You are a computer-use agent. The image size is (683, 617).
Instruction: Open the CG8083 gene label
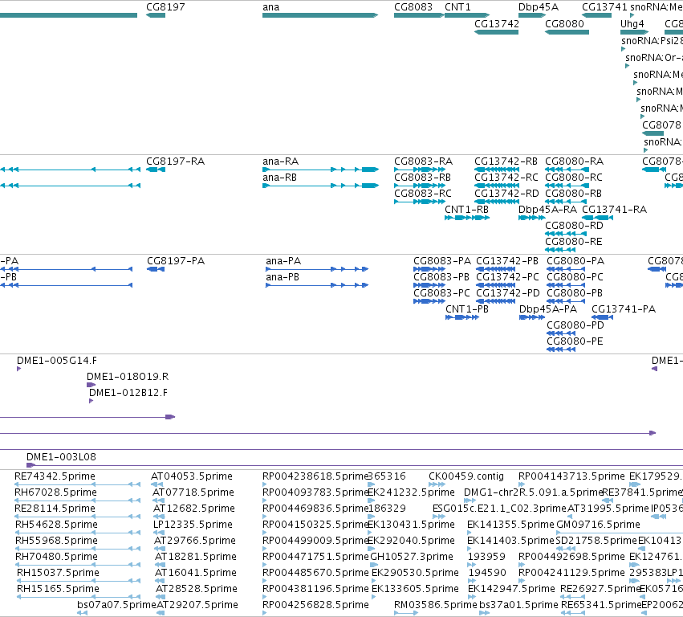413,7
